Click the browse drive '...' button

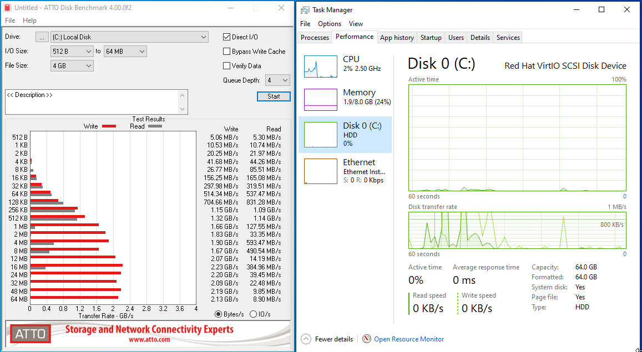point(42,37)
